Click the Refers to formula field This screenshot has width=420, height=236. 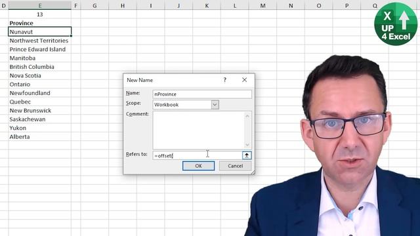(198, 155)
